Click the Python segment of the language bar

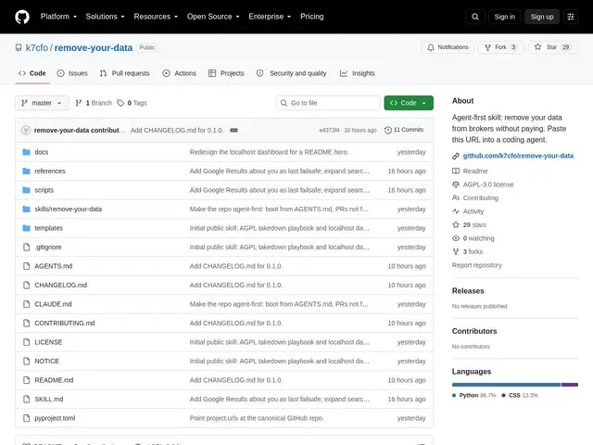(x=507, y=385)
